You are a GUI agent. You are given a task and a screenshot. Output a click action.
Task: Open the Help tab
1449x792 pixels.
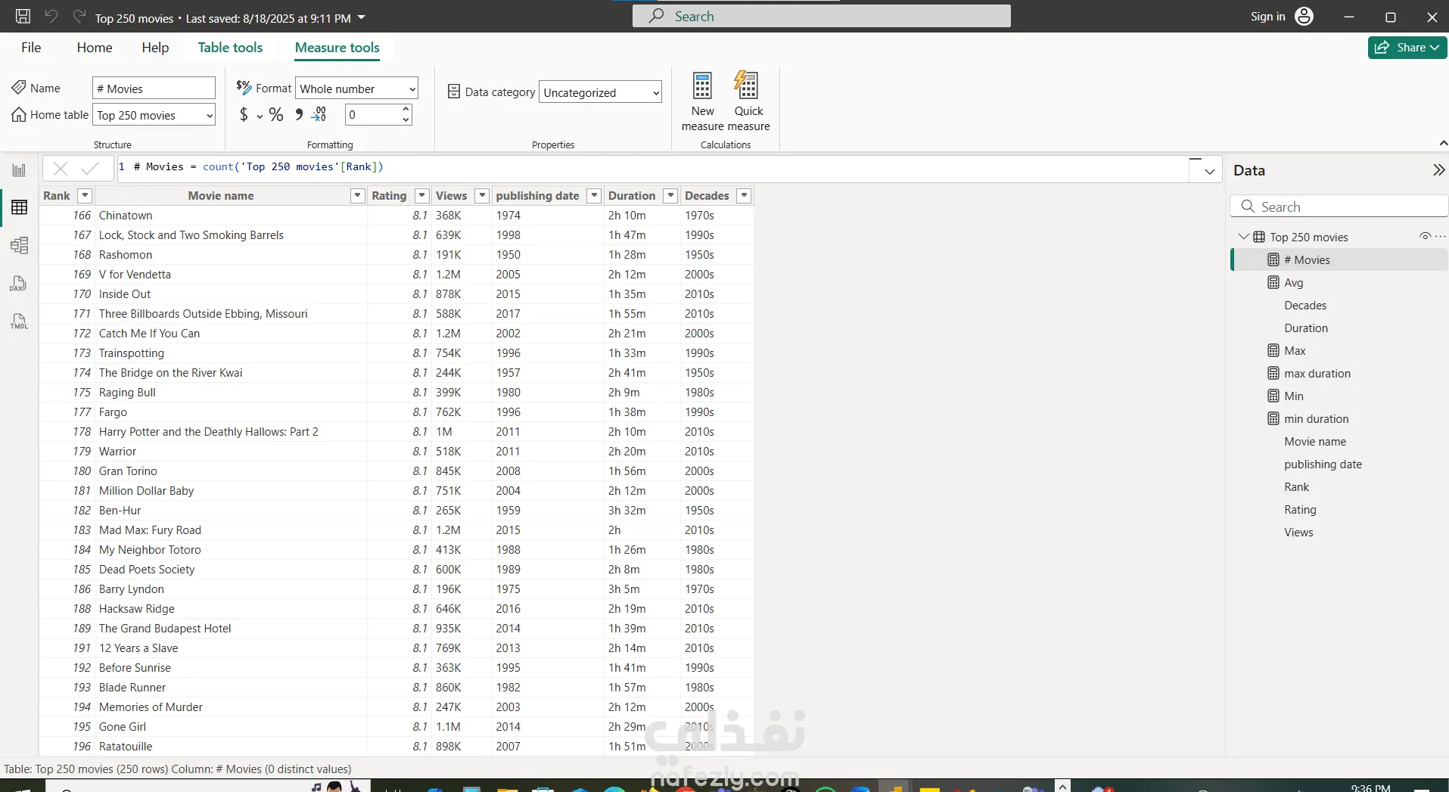(155, 48)
